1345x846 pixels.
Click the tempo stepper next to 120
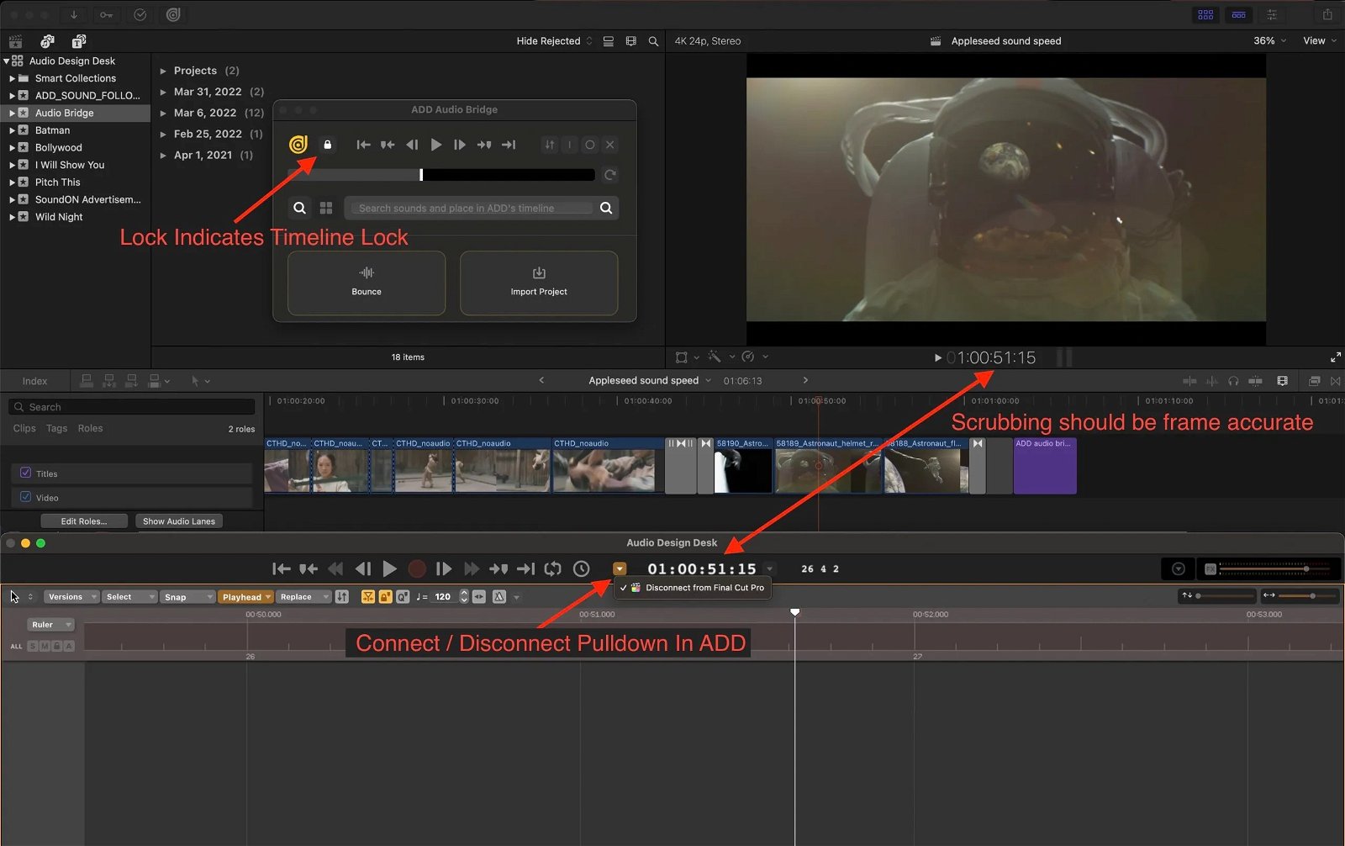[463, 597]
